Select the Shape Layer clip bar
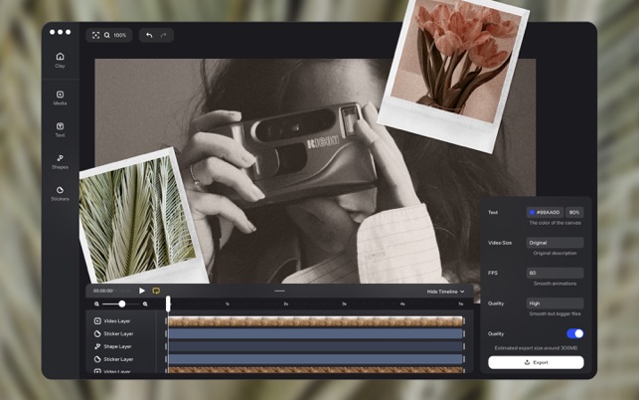The height and width of the screenshot is (400, 639). tap(315, 346)
